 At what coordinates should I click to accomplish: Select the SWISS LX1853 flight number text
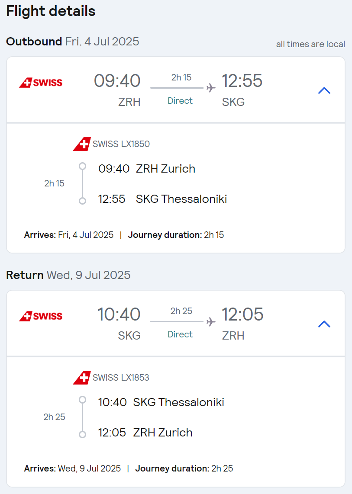pyautogui.click(x=121, y=378)
